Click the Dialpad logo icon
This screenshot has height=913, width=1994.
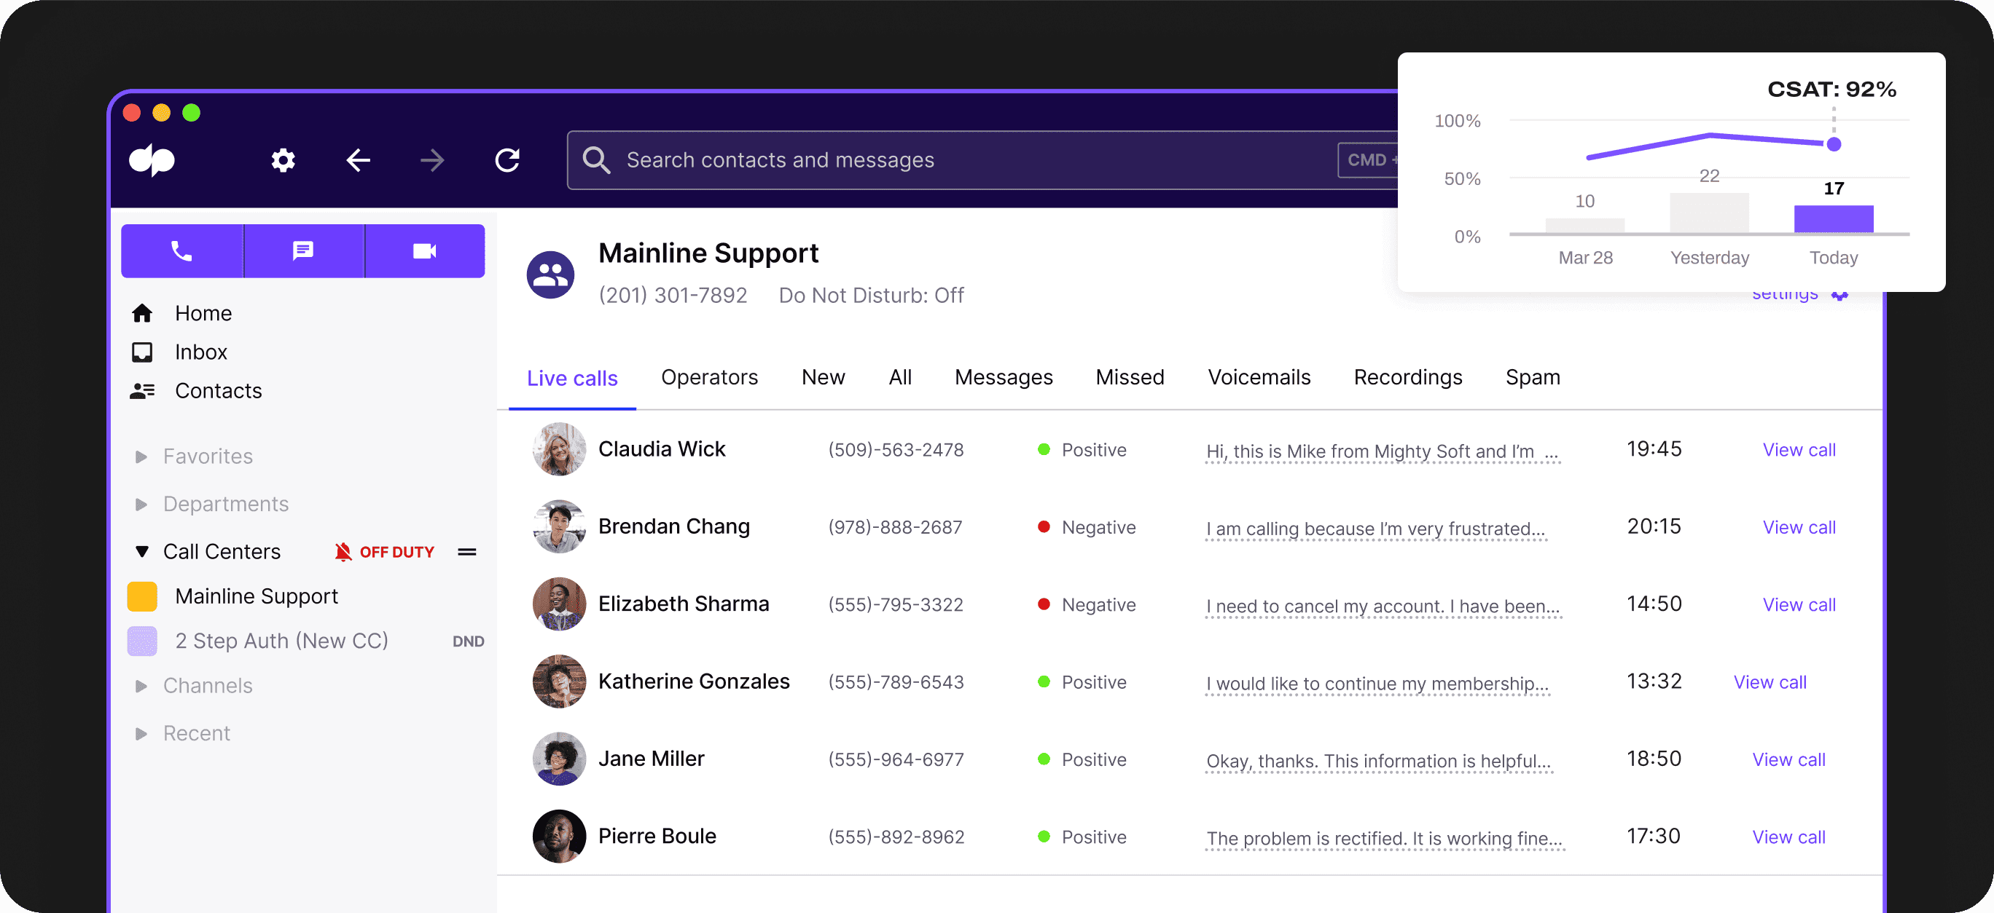click(152, 160)
